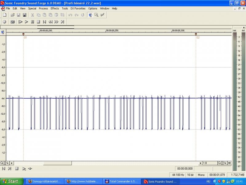This screenshot has width=246, height=185.
Task: Click the Open file folder icon
Action: pos(13,15)
